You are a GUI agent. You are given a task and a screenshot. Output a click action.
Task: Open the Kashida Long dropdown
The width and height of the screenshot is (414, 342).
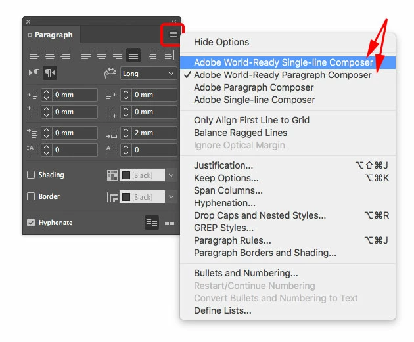pyautogui.click(x=149, y=74)
